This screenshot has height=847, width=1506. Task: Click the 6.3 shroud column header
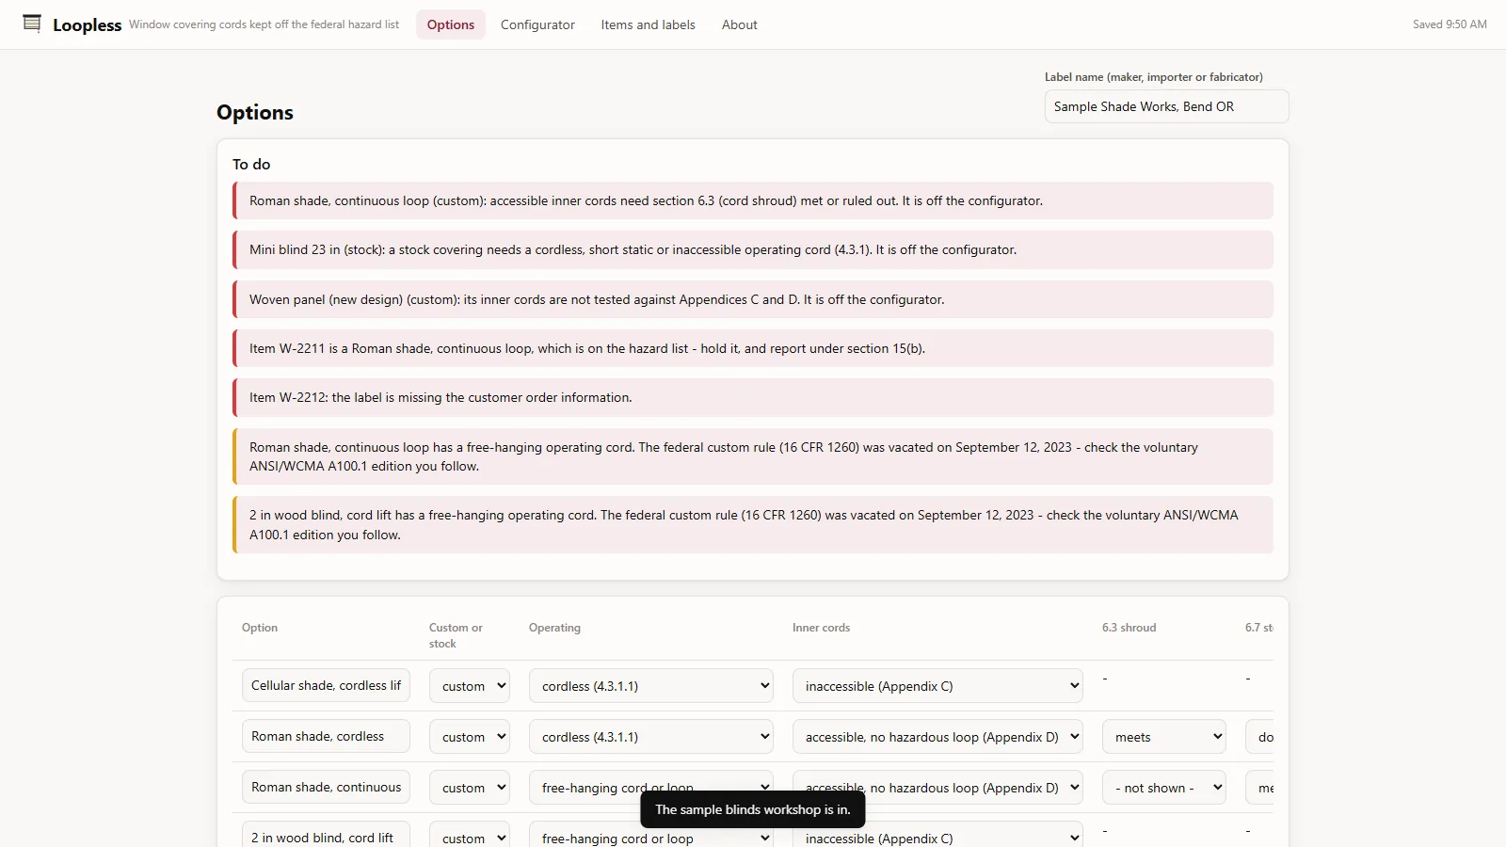[x=1129, y=628]
